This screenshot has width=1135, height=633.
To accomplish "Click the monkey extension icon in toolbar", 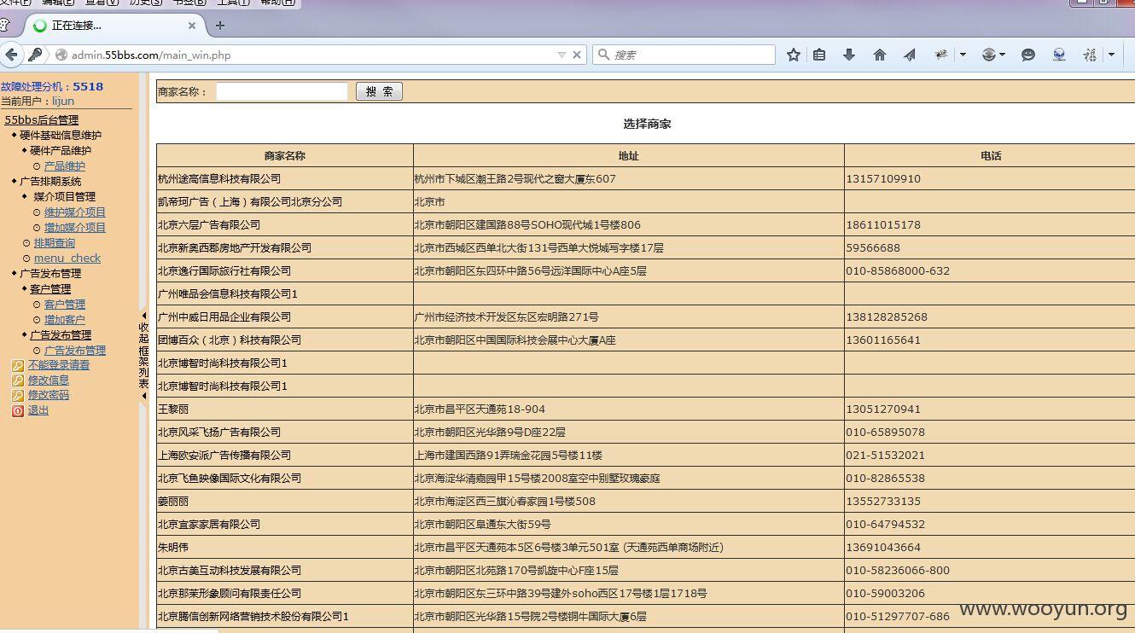I will 941,55.
